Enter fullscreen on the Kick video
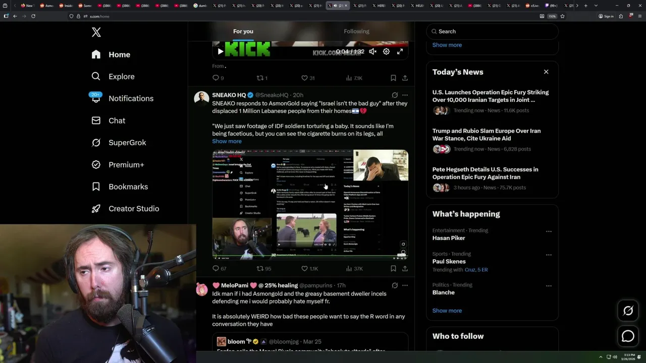Viewport: 646px width, 363px height. coord(400,51)
